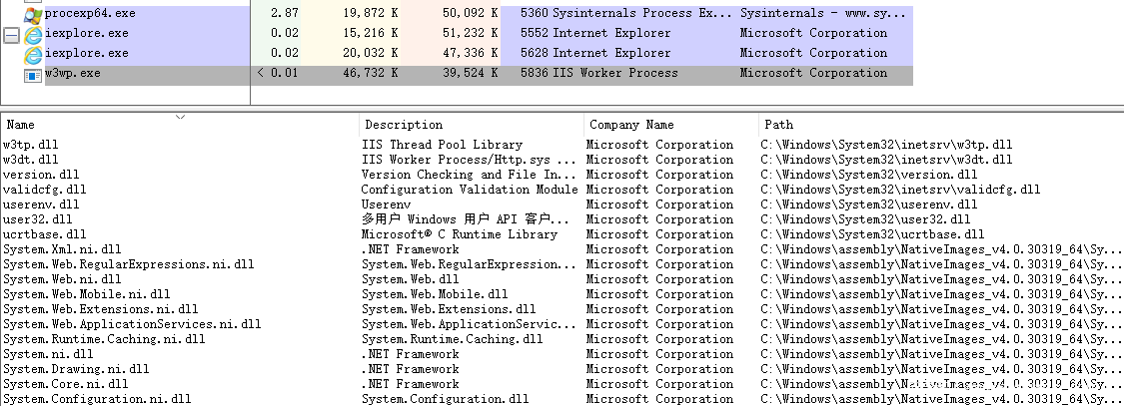
Task: Click the w3wp.exe process icon
Action: point(33,74)
